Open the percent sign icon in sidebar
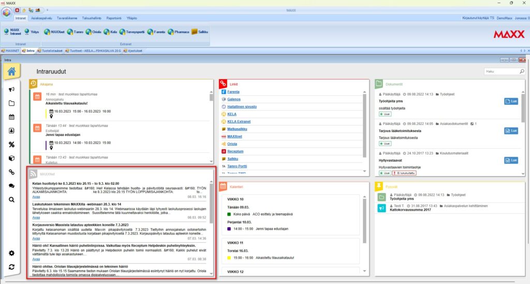Screen dimensions: 530x284 pos(11,145)
